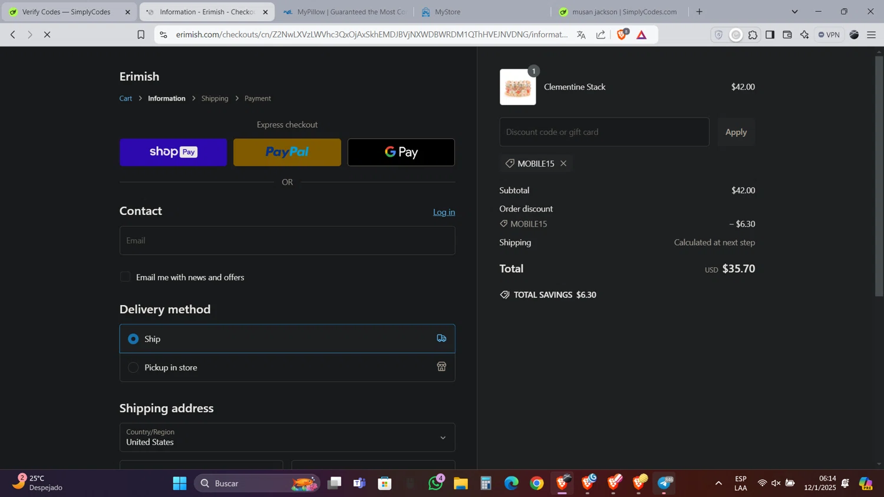The width and height of the screenshot is (884, 497).
Task: Click the page vertical scrollbar
Action: 879,175
